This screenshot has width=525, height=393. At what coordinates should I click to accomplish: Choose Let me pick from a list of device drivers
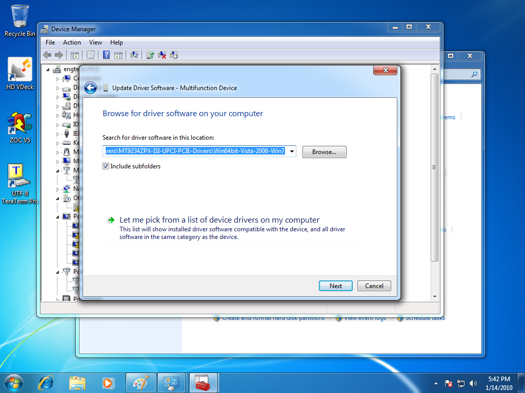tap(219, 220)
